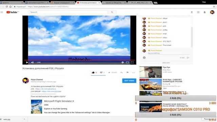
Task: Mute the video volume speaker
Action: pyautogui.click(x=33, y=62)
